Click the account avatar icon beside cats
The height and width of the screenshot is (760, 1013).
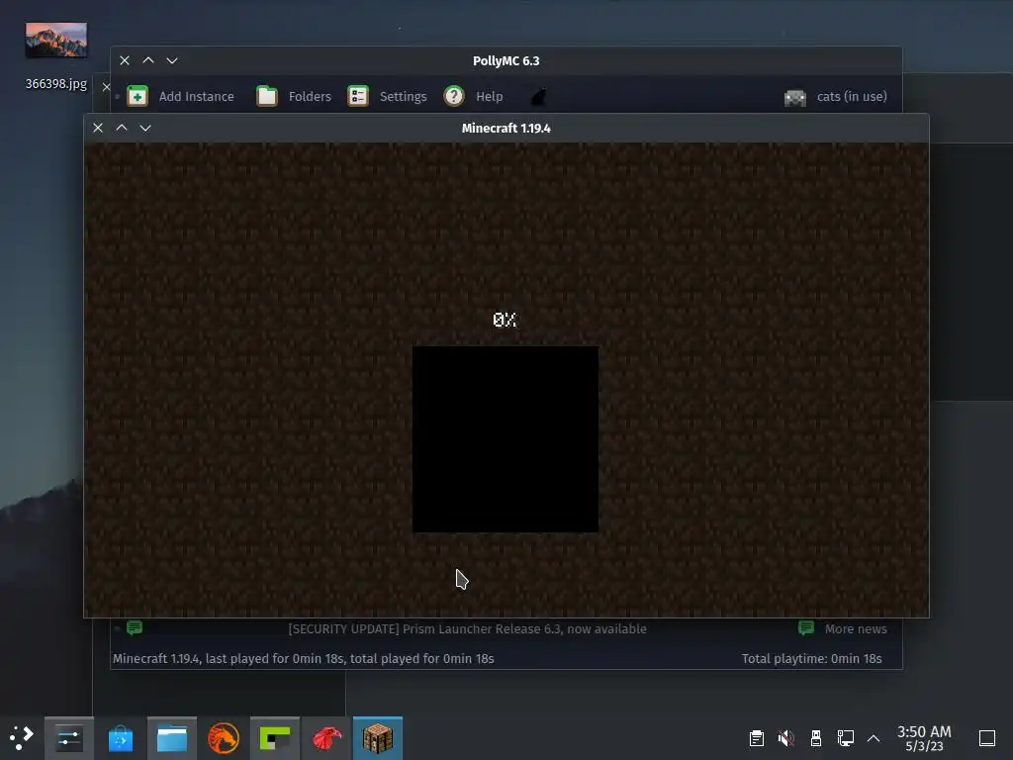(x=794, y=98)
